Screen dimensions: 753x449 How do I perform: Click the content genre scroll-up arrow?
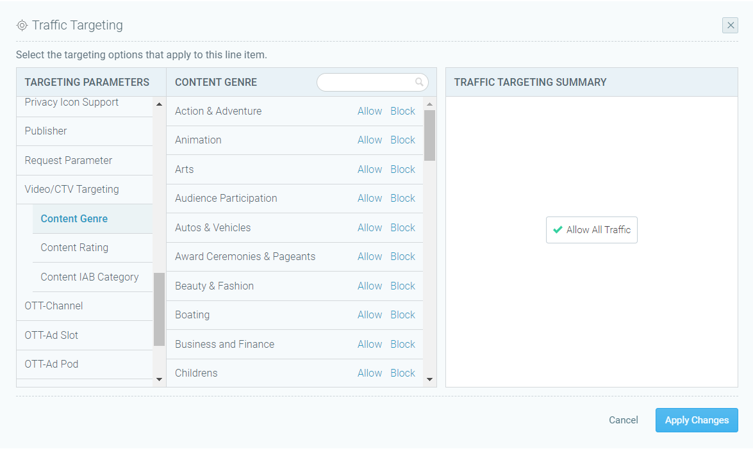(x=430, y=104)
